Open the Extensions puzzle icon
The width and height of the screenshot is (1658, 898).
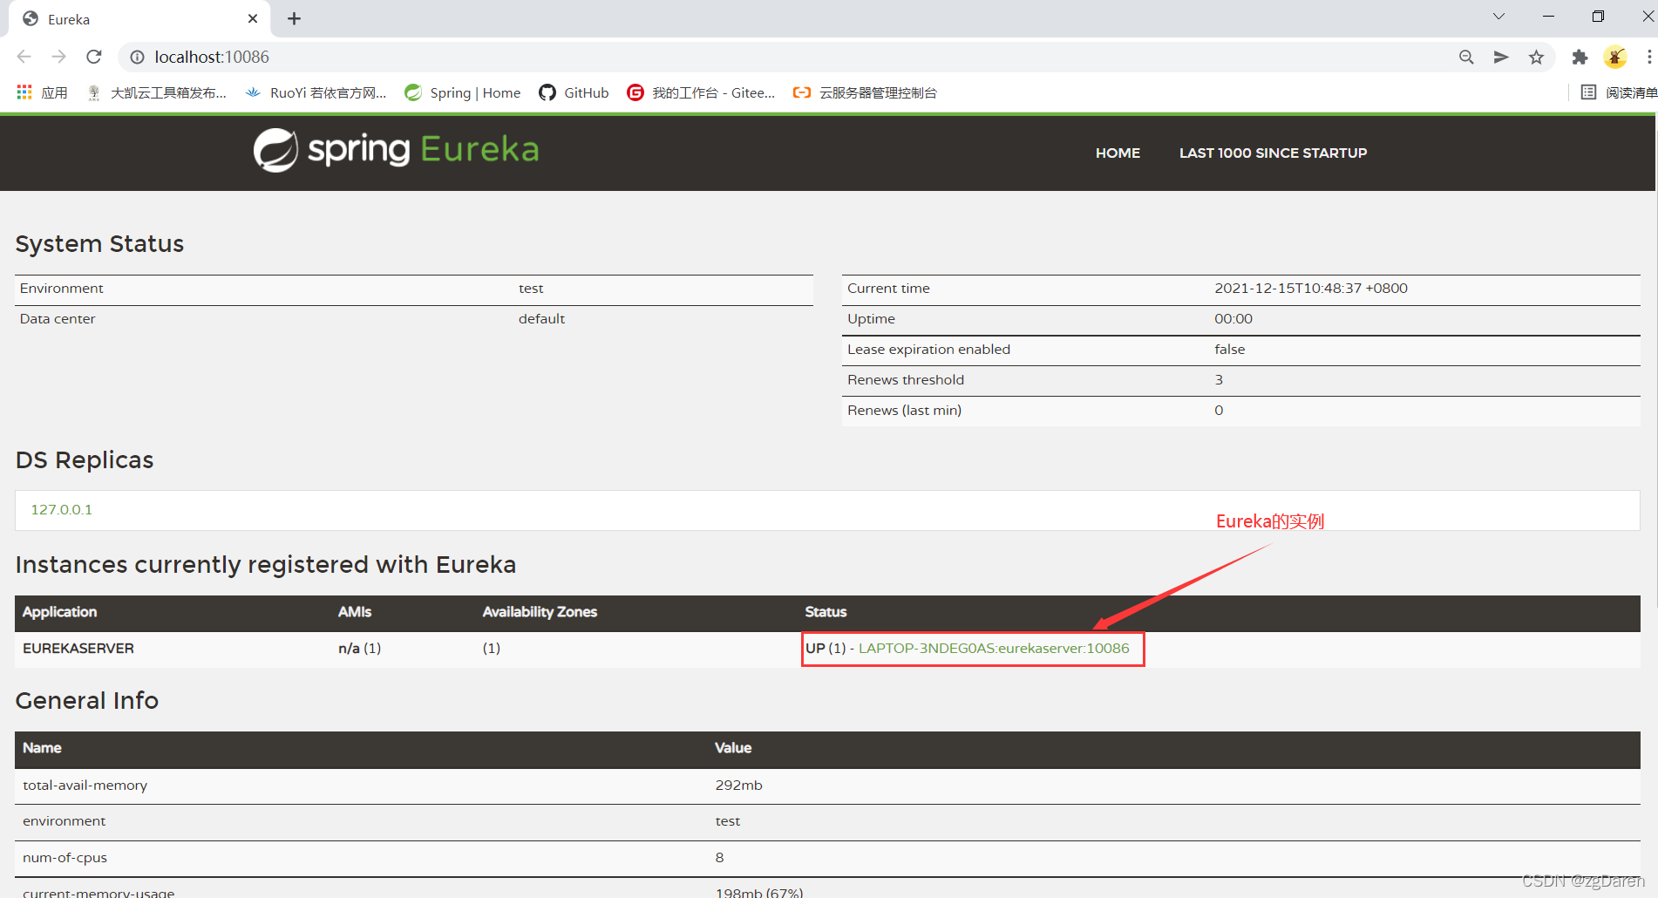1580,57
